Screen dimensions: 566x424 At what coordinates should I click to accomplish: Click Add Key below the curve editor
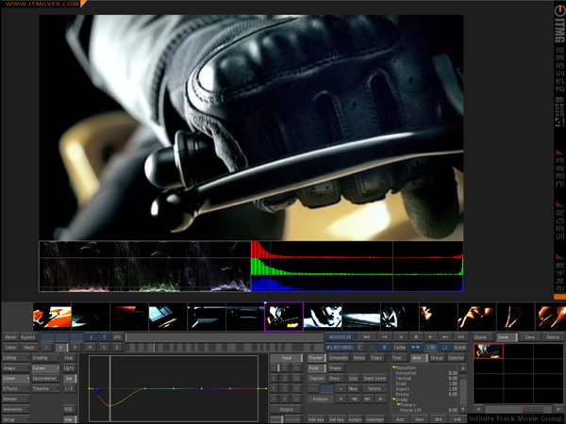tap(316, 418)
